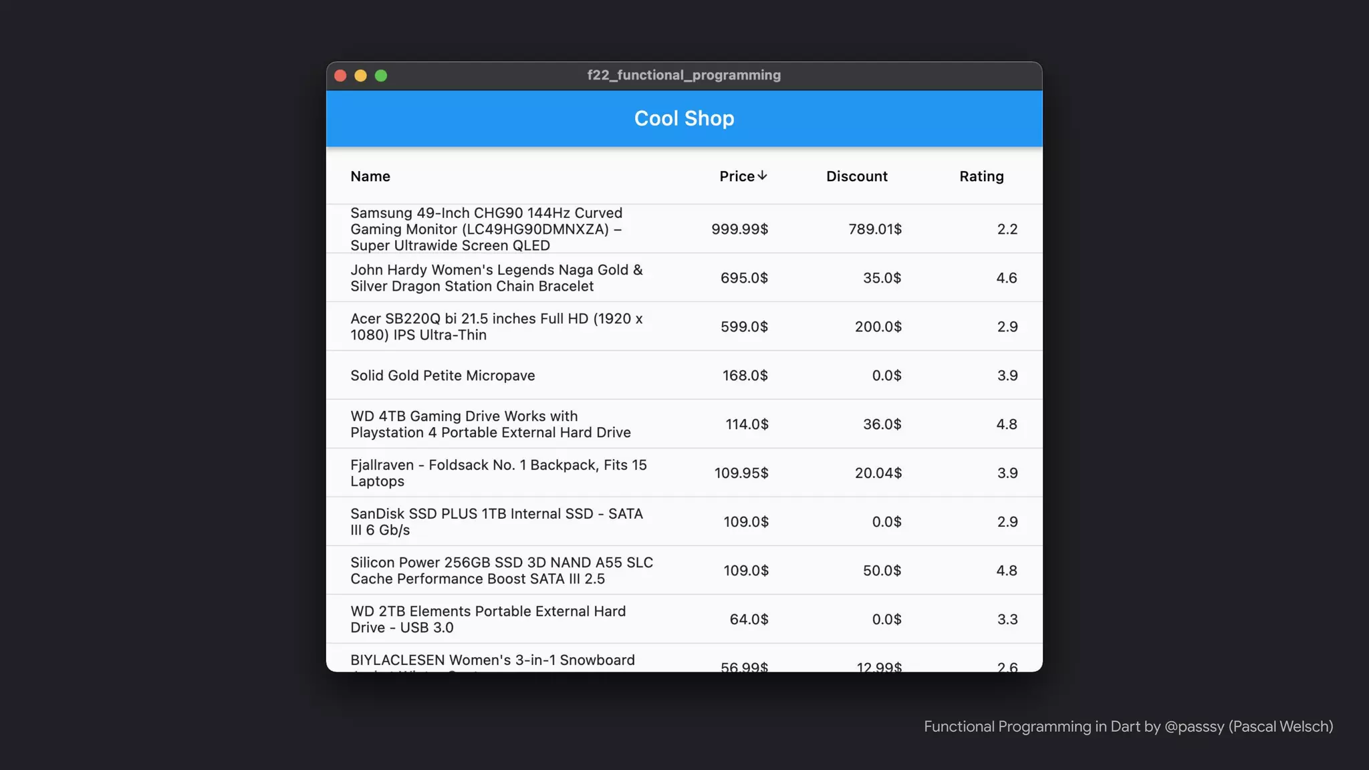This screenshot has width=1369, height=770.
Task: Maximize the window with the green button
Action: 381,76
